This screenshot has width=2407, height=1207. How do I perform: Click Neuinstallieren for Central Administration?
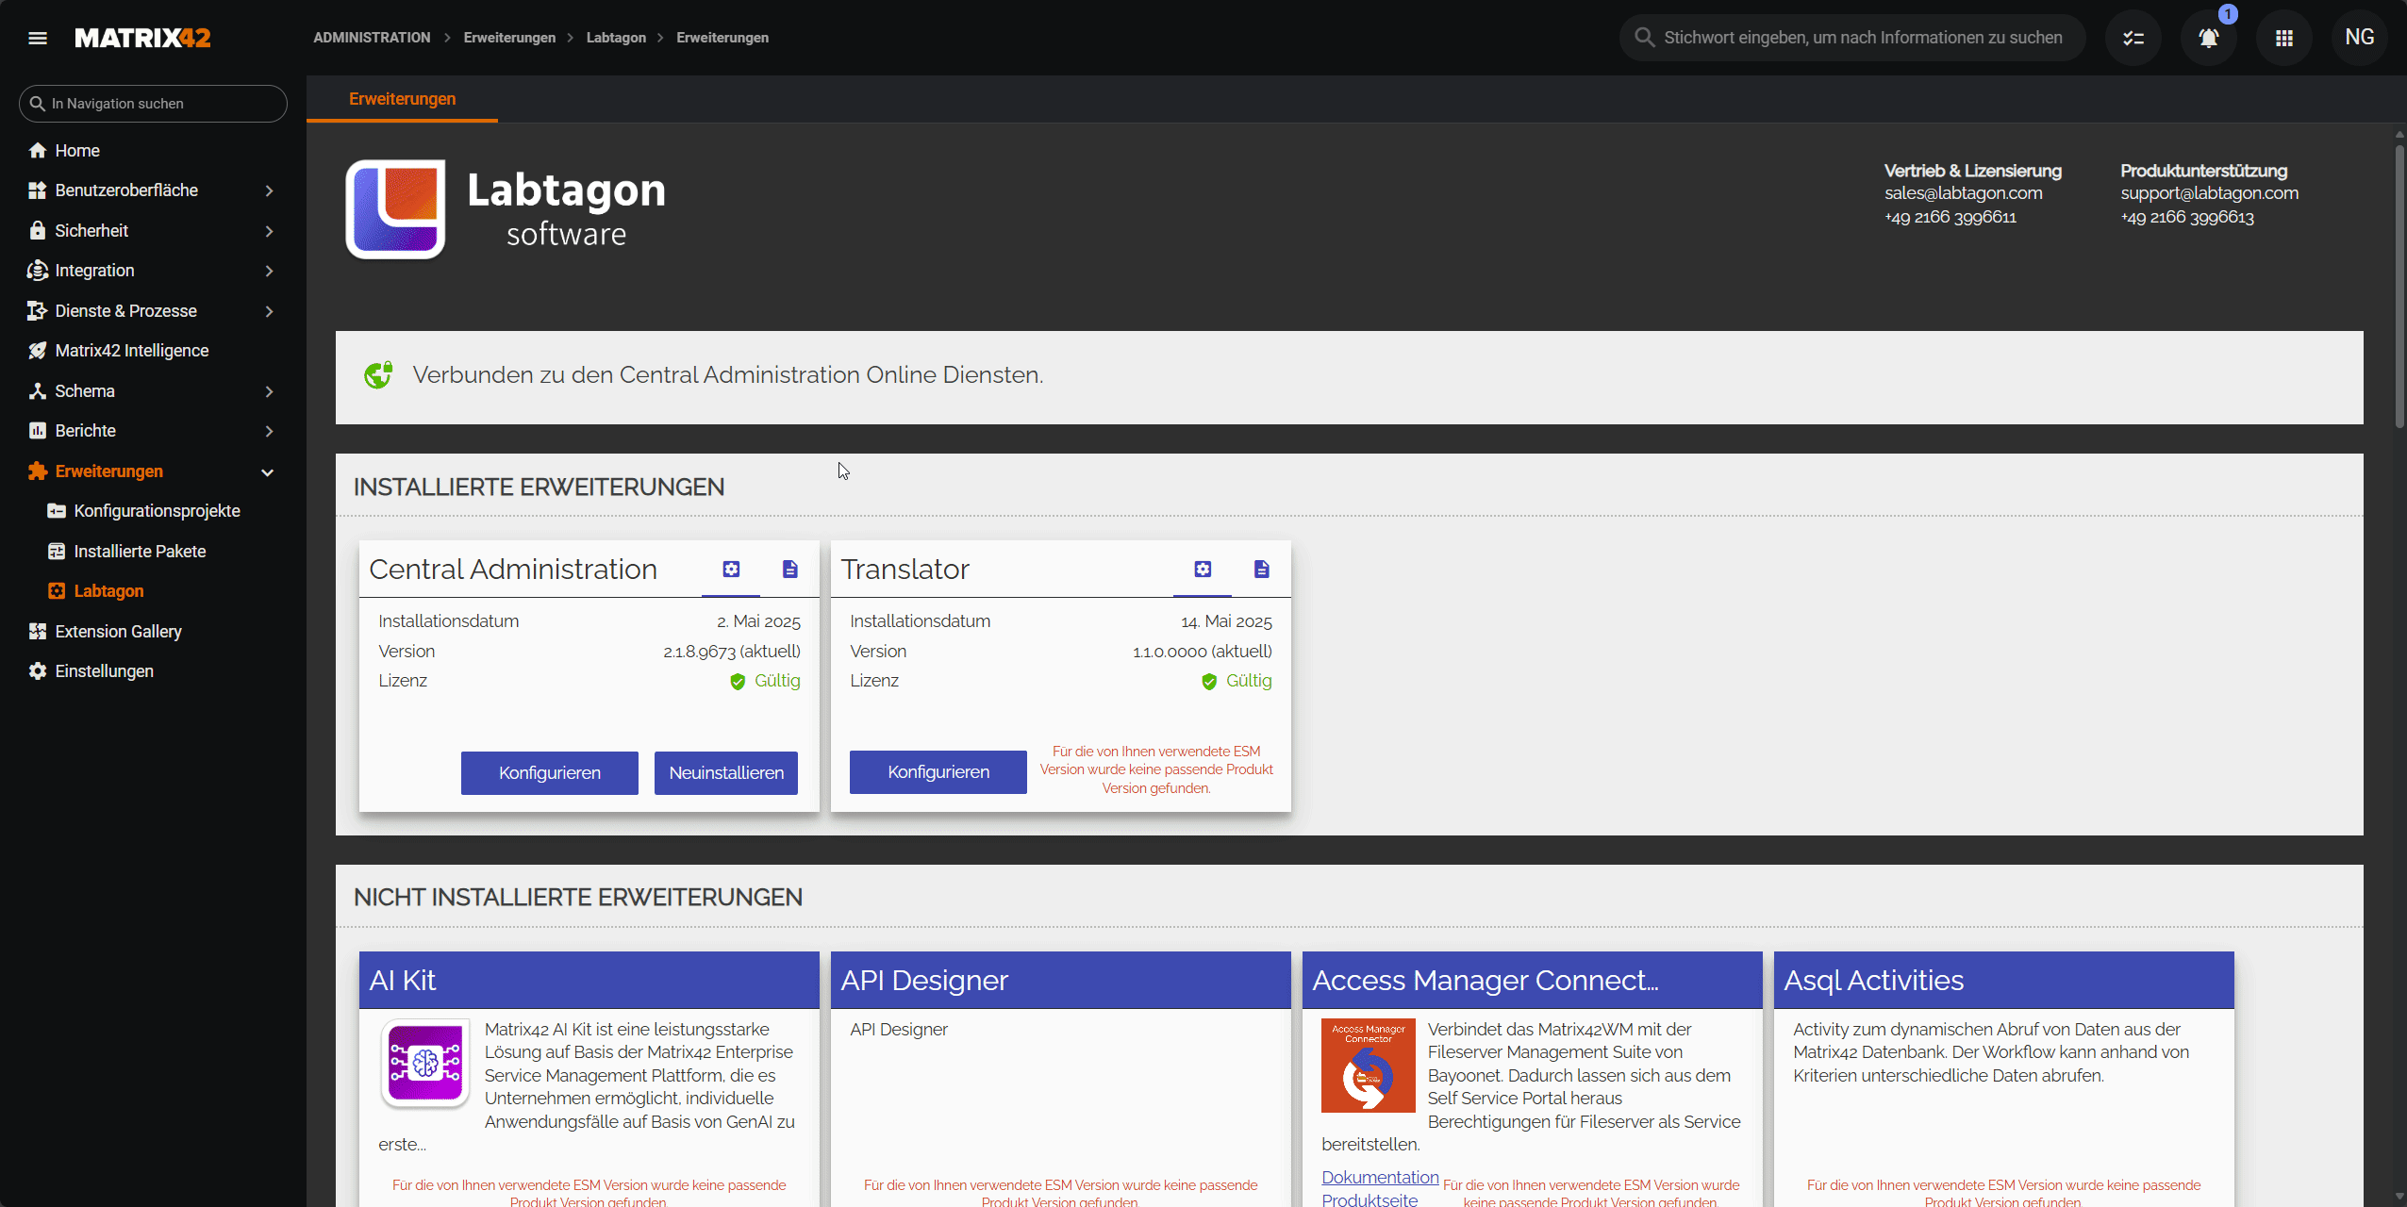[x=726, y=773]
